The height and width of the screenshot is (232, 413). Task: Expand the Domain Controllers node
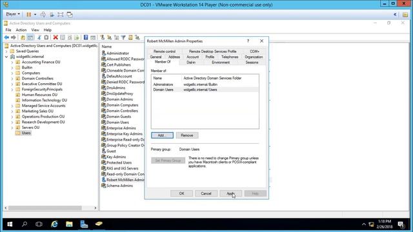(x=12, y=79)
